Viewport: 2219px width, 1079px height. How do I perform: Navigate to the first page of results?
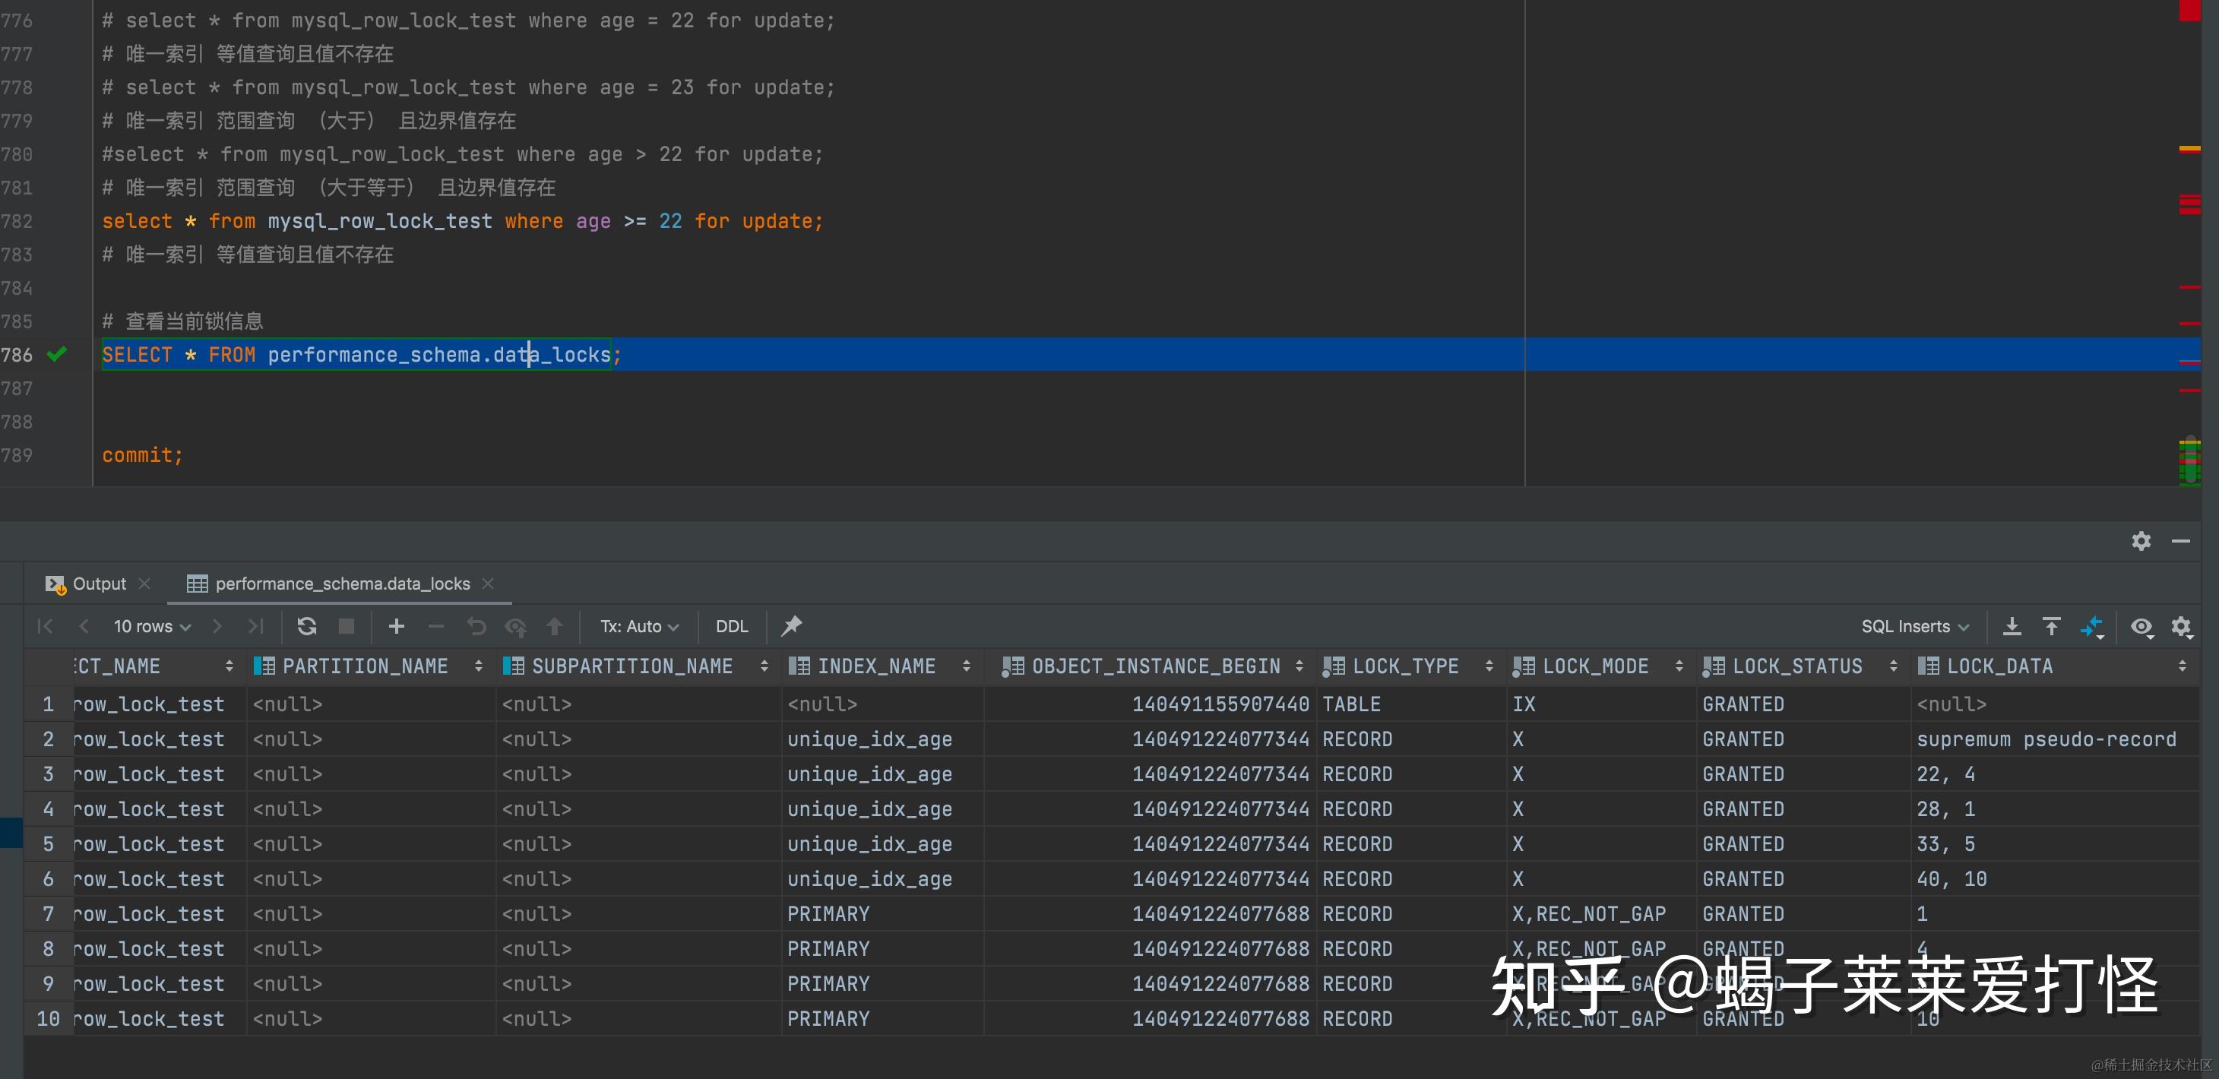tap(46, 626)
